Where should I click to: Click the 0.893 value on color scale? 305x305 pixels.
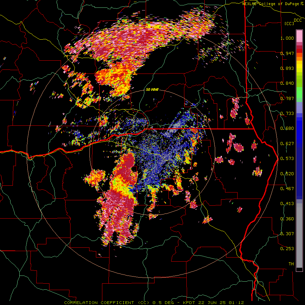(x=287, y=68)
